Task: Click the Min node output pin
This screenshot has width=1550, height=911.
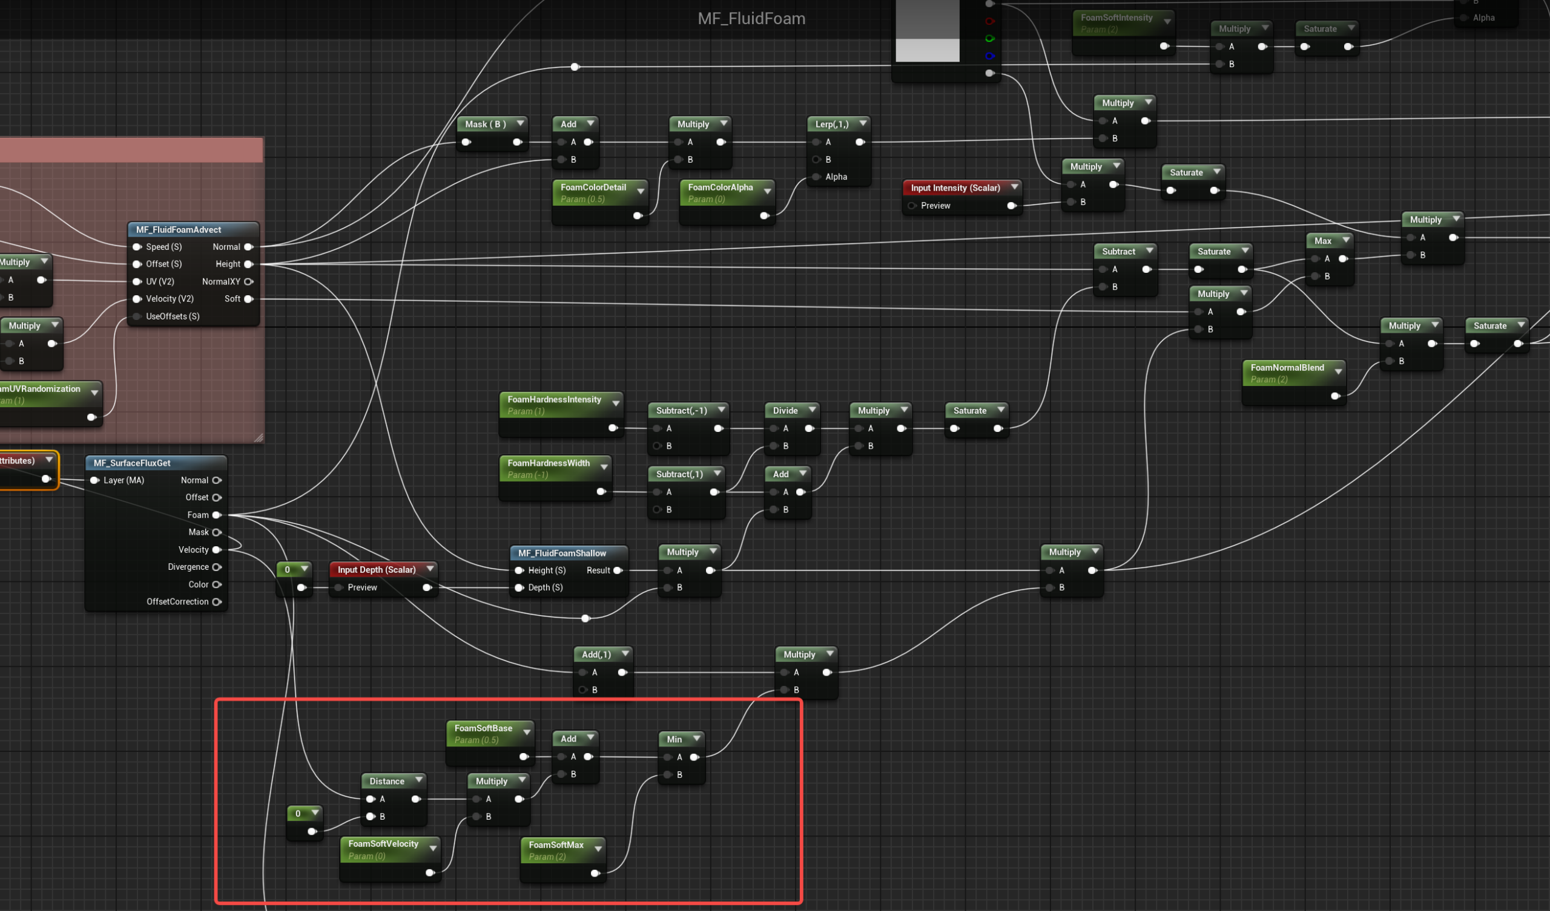Action: (694, 757)
